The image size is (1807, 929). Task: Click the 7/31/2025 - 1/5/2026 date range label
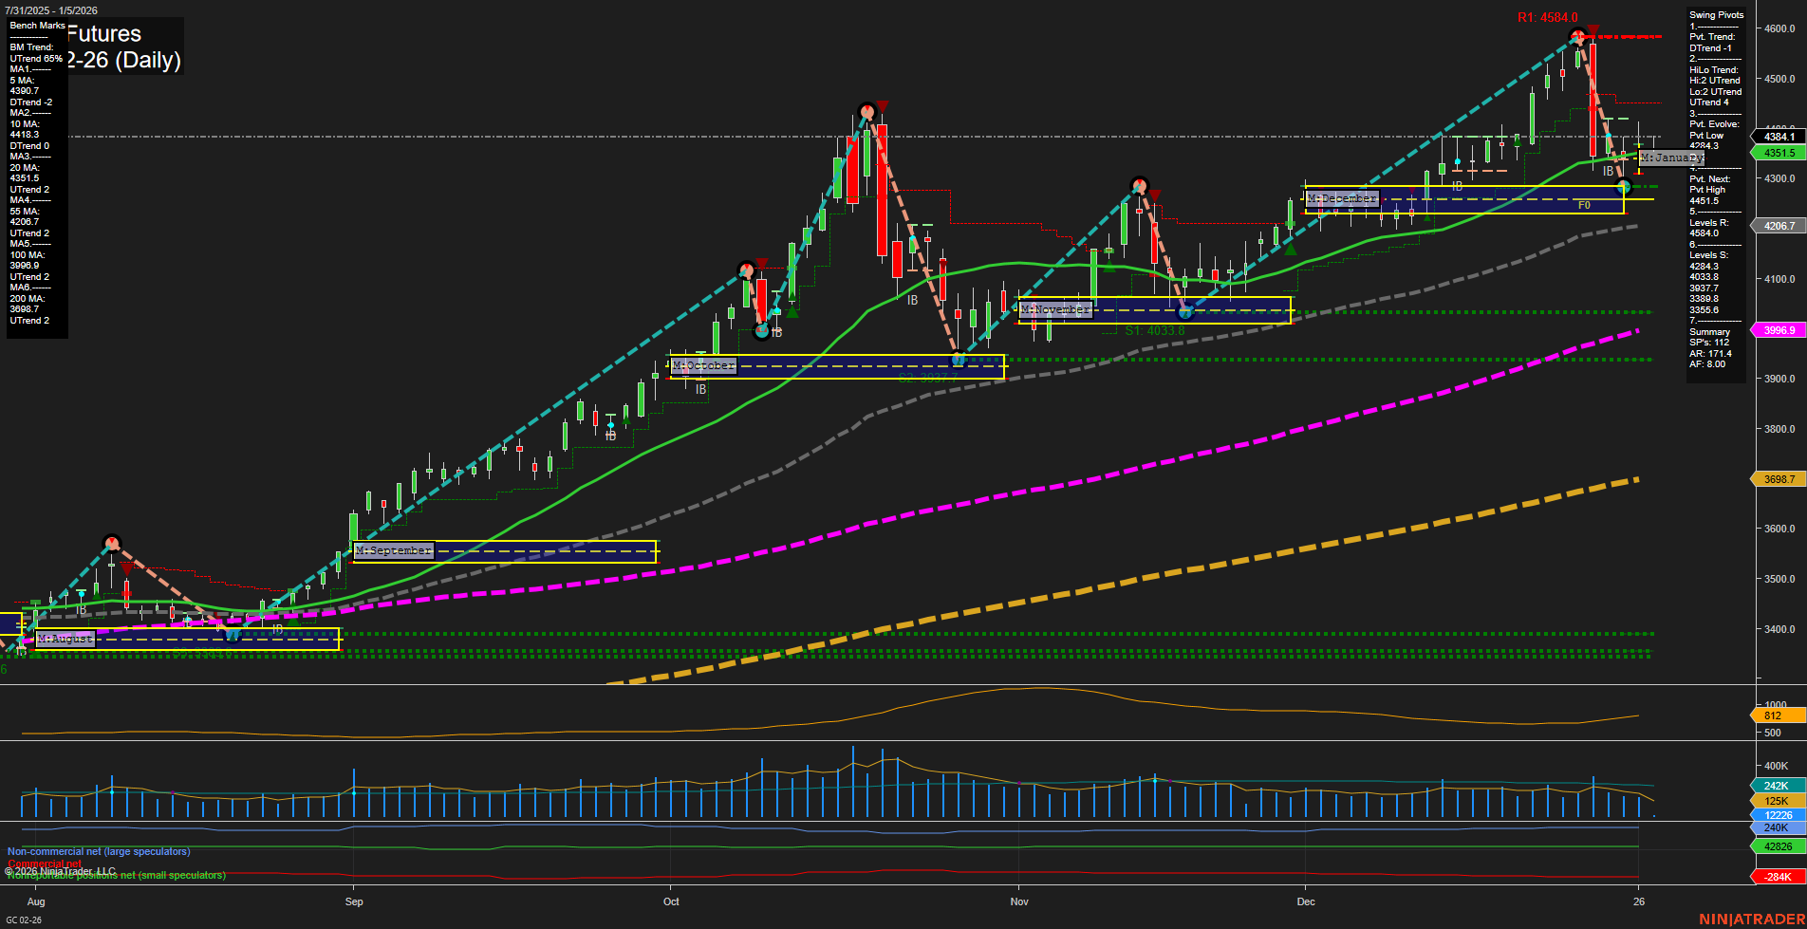(49, 10)
